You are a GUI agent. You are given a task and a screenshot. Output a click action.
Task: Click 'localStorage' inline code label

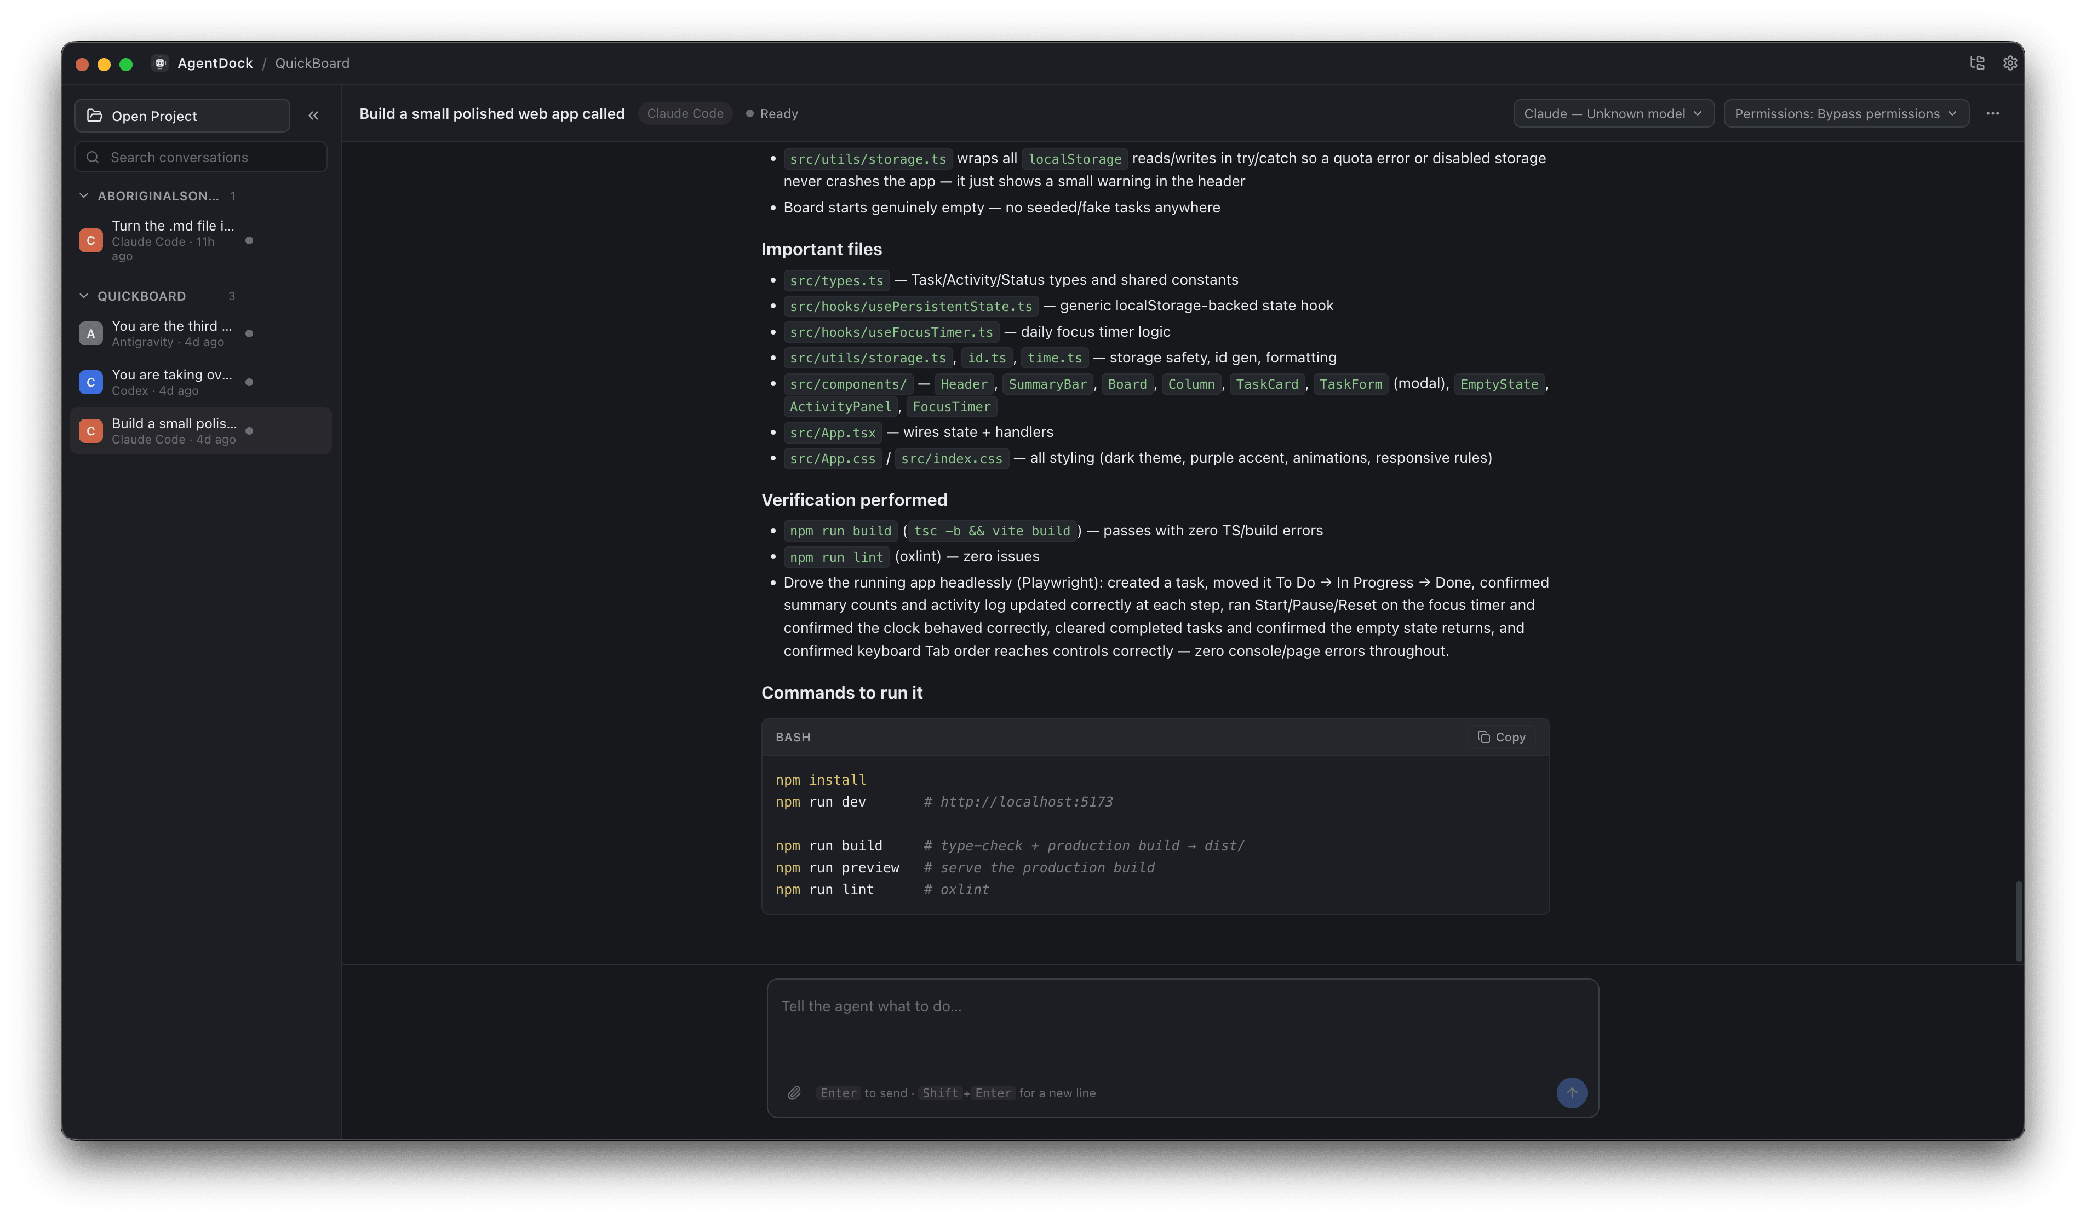pyautogui.click(x=1074, y=159)
